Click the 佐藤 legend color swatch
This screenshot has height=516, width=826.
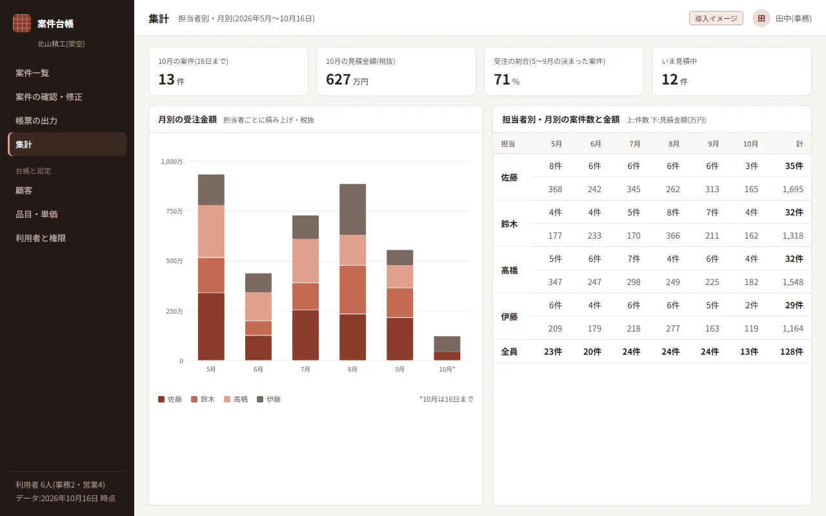point(161,399)
